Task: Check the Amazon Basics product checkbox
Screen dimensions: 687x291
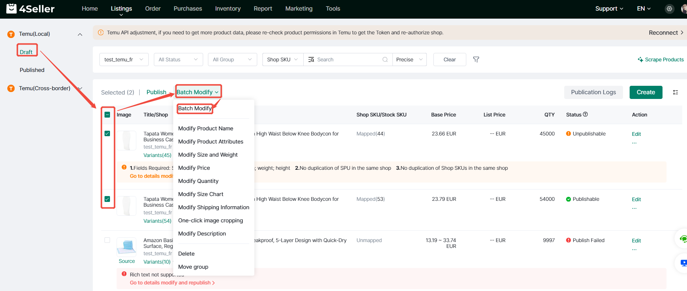Action: point(107,240)
